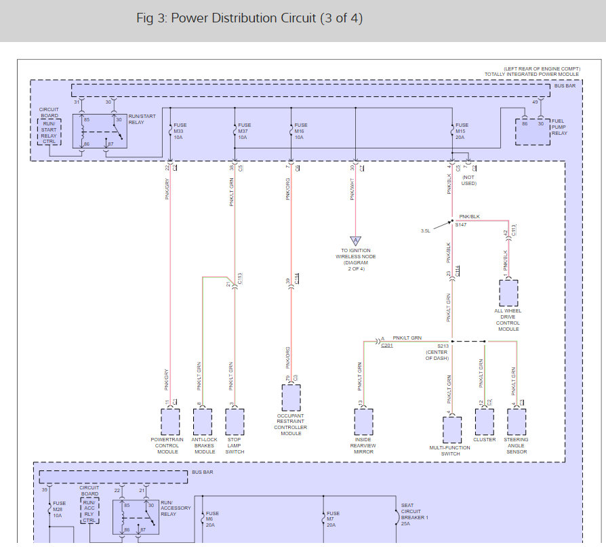This screenshot has width=606, height=547.
Task: Select the TOTALLY INTEGRATED POWER MODULE label
Action: click(x=532, y=75)
